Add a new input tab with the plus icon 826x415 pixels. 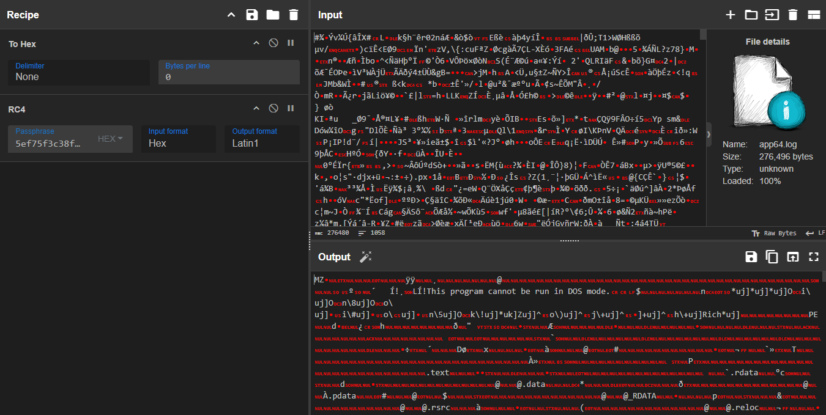pyautogui.click(x=730, y=15)
